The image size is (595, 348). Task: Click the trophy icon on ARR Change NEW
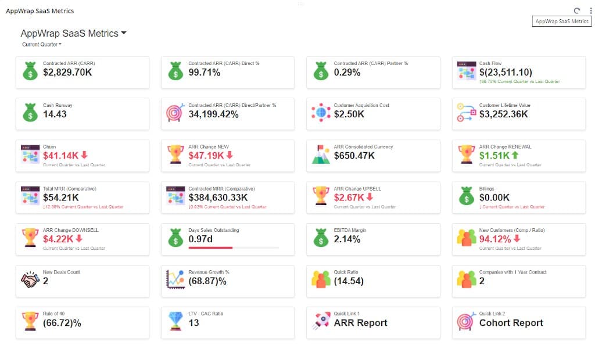pyautogui.click(x=175, y=154)
